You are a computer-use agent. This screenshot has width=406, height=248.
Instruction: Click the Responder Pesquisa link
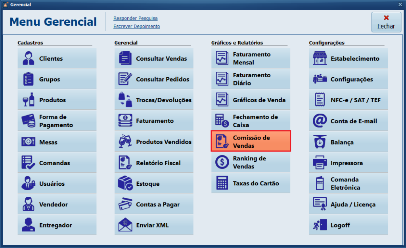click(136, 18)
